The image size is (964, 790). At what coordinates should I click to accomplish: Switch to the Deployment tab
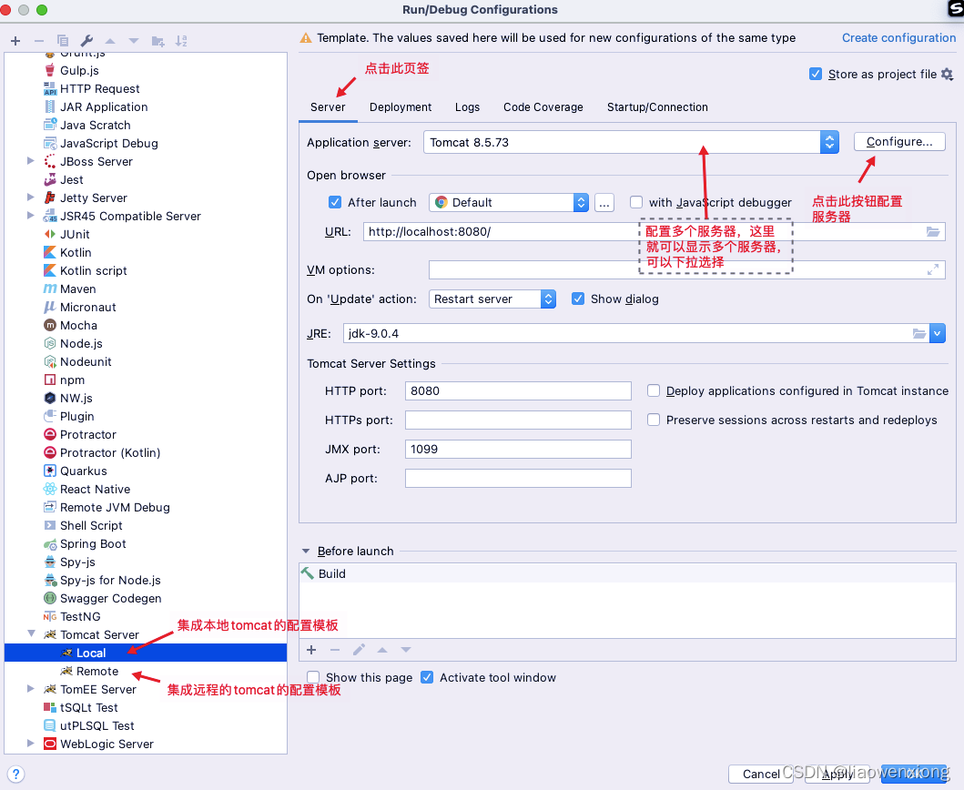pos(401,107)
